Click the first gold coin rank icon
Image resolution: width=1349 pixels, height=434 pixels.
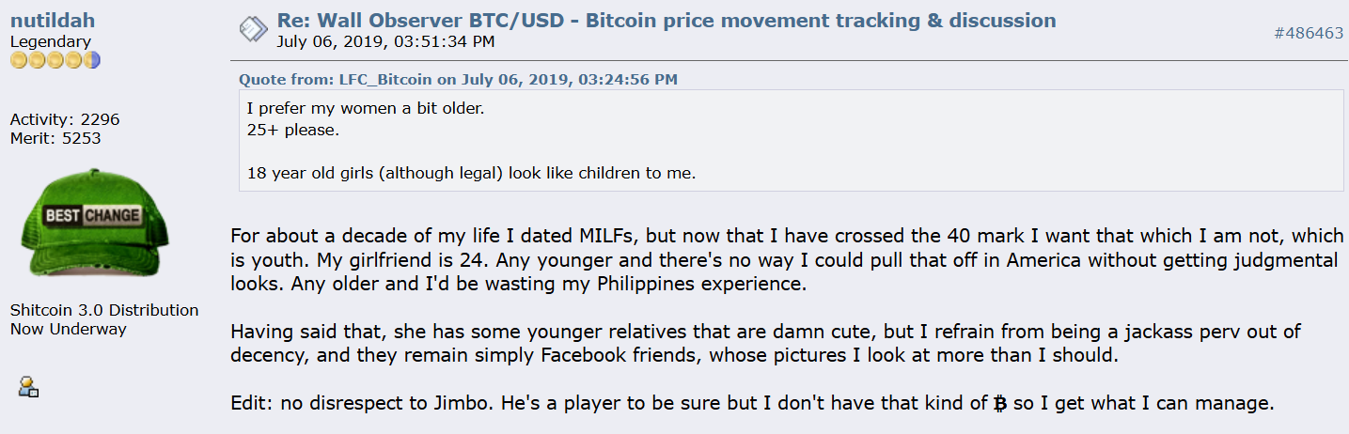(19, 61)
